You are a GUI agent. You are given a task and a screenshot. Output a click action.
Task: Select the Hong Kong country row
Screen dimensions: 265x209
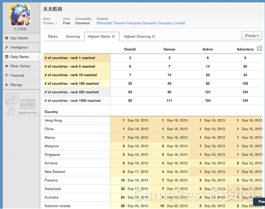click(x=153, y=120)
